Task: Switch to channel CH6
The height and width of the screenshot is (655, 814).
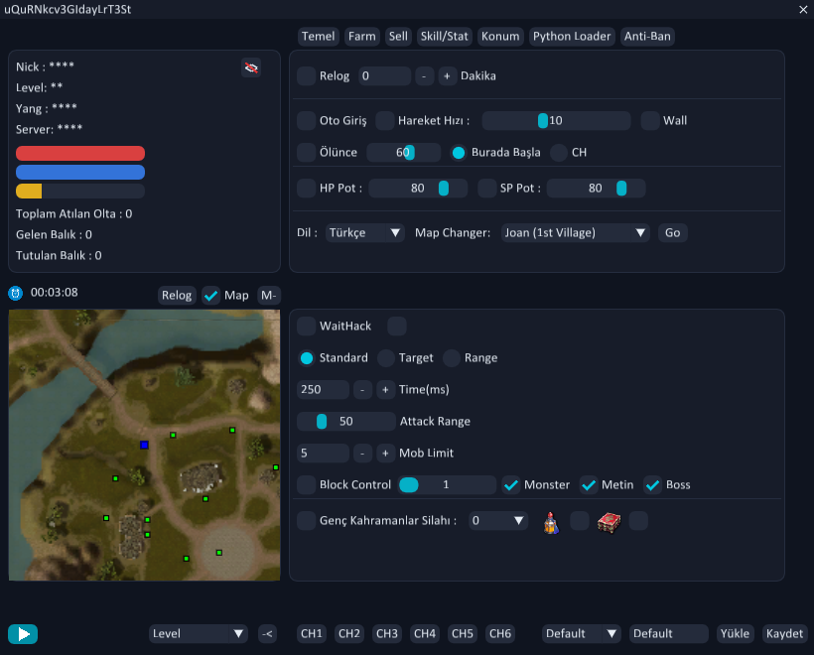Action: [500, 634]
